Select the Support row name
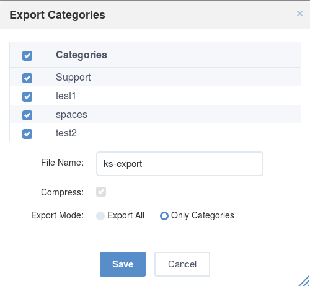Image resolution: width=310 pixels, height=286 pixels. click(x=73, y=78)
